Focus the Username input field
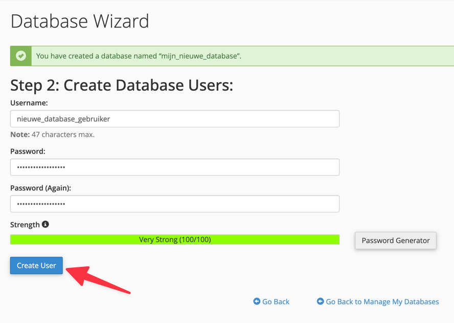454x323 pixels. pyautogui.click(x=174, y=119)
